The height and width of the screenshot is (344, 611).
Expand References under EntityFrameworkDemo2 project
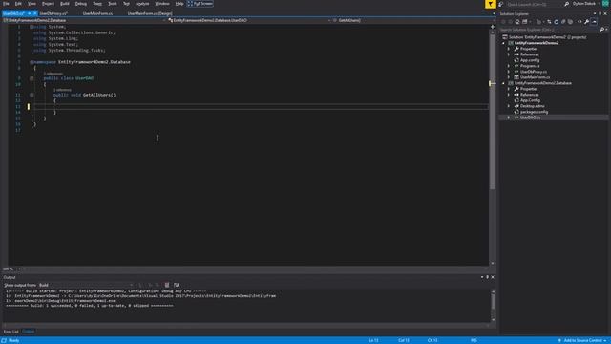[x=509, y=54]
